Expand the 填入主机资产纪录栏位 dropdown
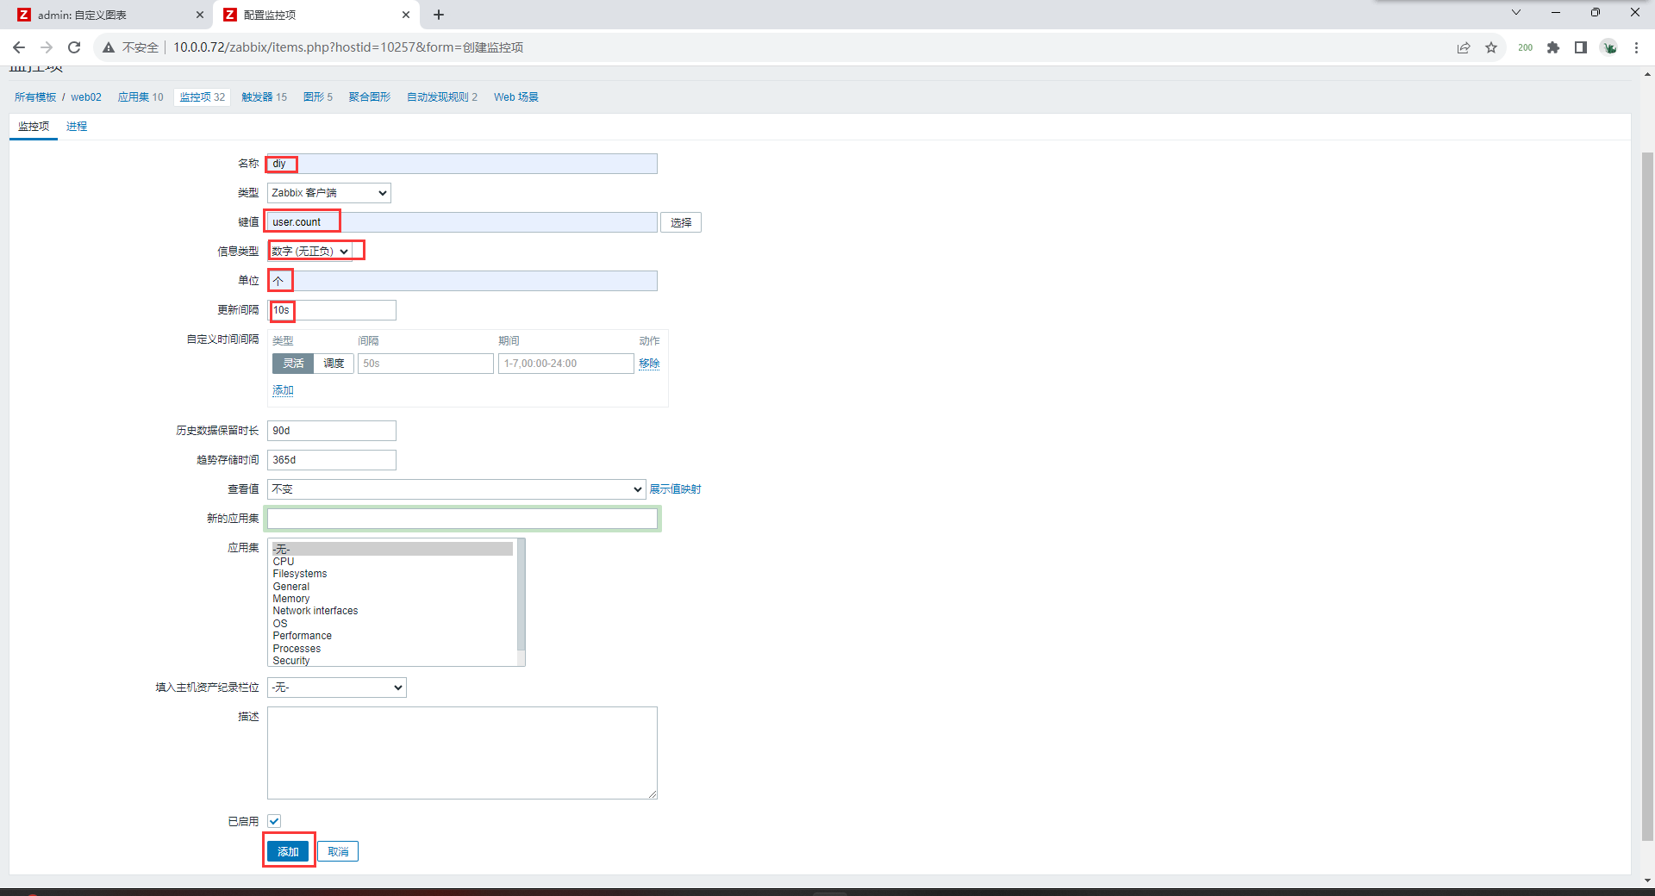This screenshot has width=1655, height=896. (x=337, y=688)
